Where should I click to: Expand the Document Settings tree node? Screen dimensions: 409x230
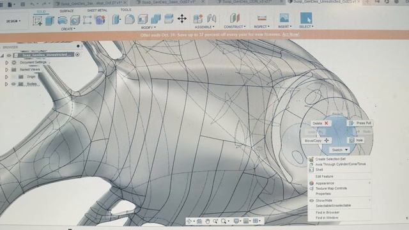(7, 63)
